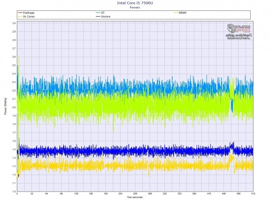Click the IA Cores yellow line swatch
Screen dimensions: 270x202
coord(20,16)
